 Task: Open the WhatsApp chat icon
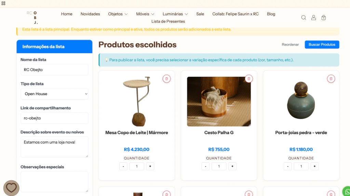(347, 192)
